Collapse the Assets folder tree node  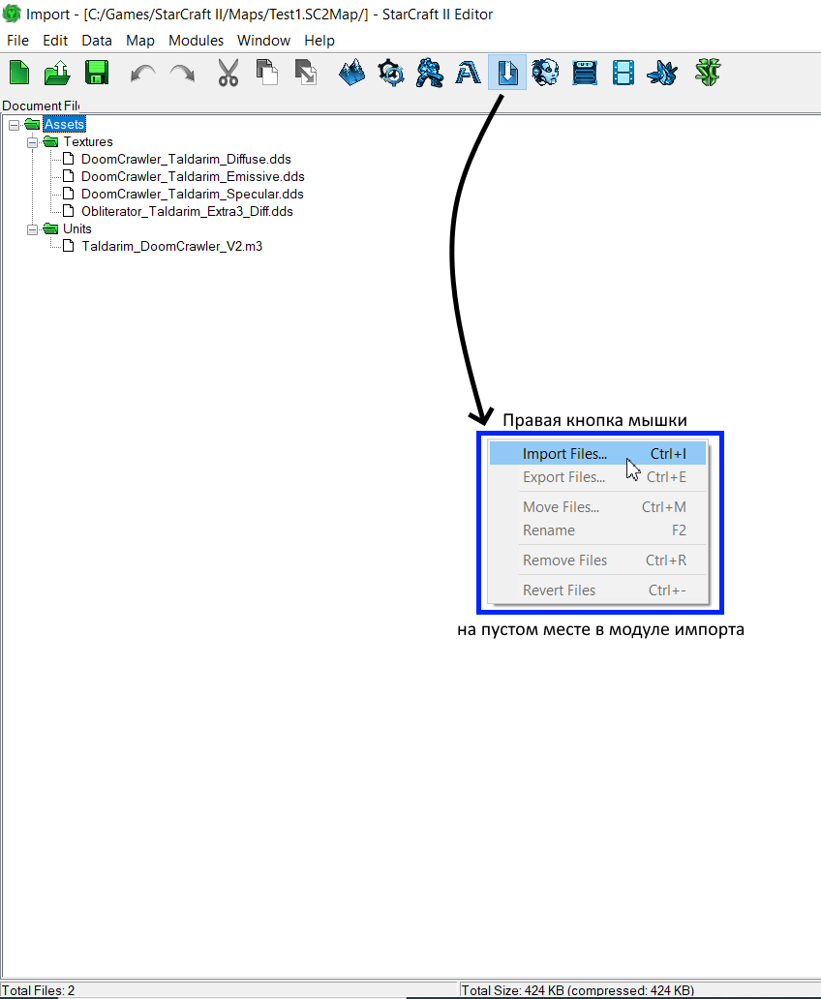pyautogui.click(x=14, y=125)
